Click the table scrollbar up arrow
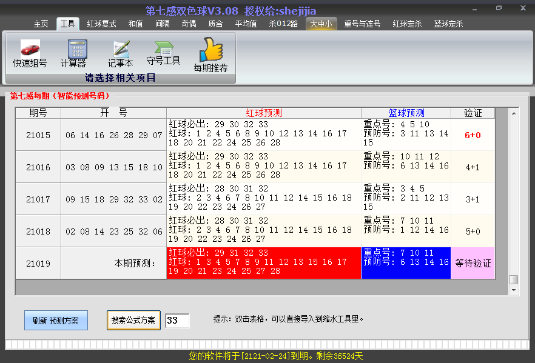This screenshot has width=535, height=363. [x=514, y=113]
